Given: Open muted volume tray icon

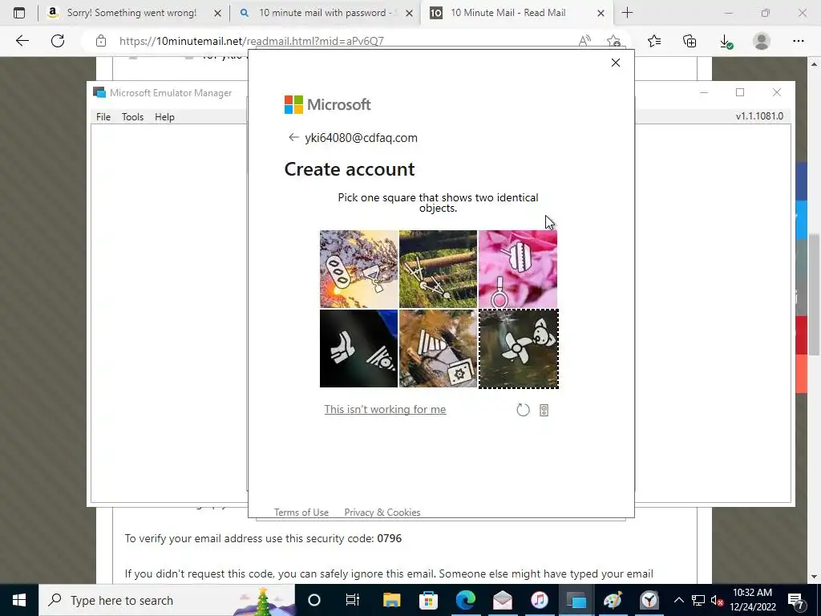Looking at the screenshot, I should pos(717,600).
